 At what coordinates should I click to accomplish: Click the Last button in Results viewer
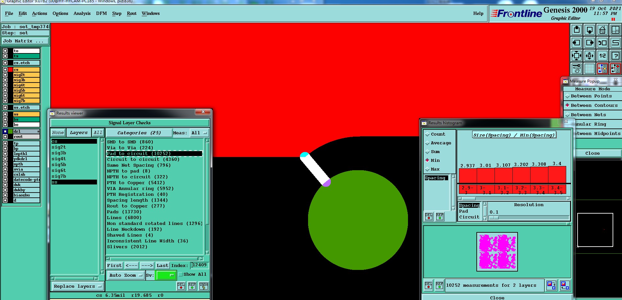pyautogui.click(x=162, y=266)
